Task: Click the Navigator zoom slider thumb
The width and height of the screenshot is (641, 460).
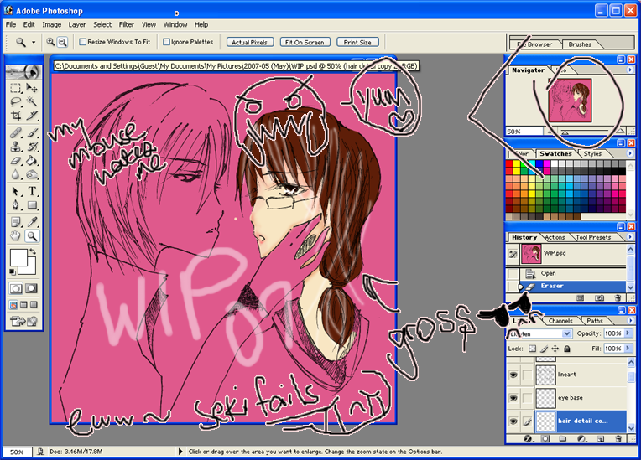Action: coord(565,132)
